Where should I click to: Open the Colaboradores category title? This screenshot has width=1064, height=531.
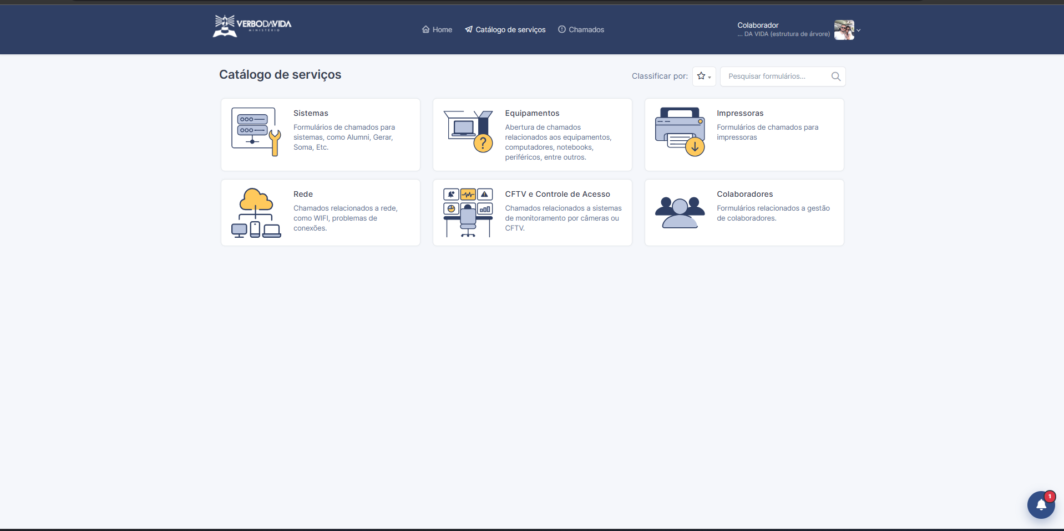pyautogui.click(x=744, y=194)
